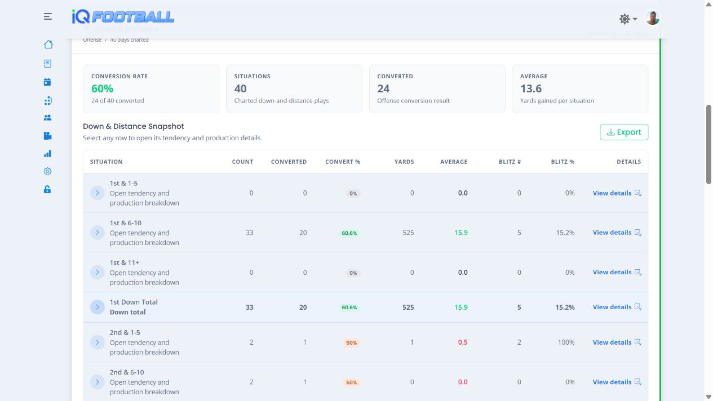Open the notes document icon in the sidebar
The height and width of the screenshot is (401, 713).
(x=47, y=64)
